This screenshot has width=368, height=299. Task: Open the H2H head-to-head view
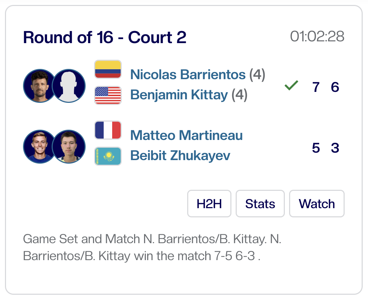[209, 204]
